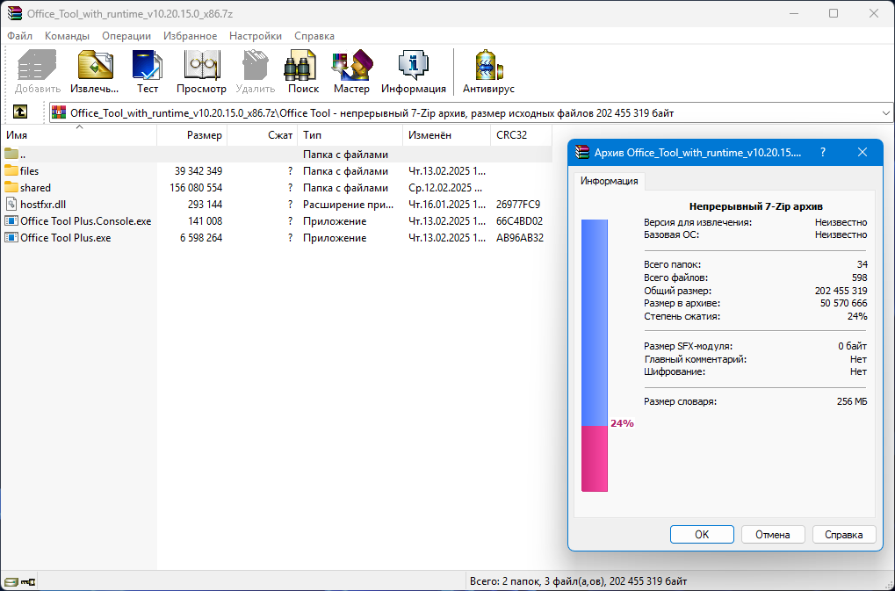
Task: Click the files folder name
Action: click(29, 170)
